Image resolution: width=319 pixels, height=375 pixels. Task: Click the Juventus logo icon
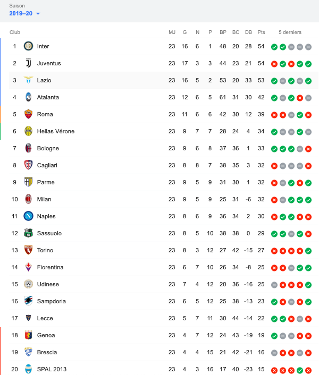pos(28,63)
